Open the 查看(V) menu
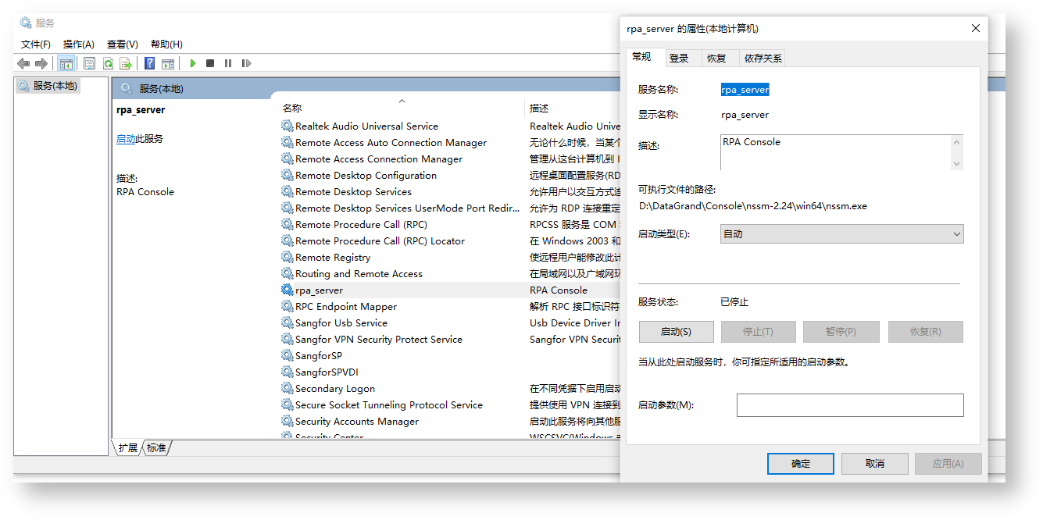Image resolution: width=1043 pixels, height=520 pixels. point(123,45)
